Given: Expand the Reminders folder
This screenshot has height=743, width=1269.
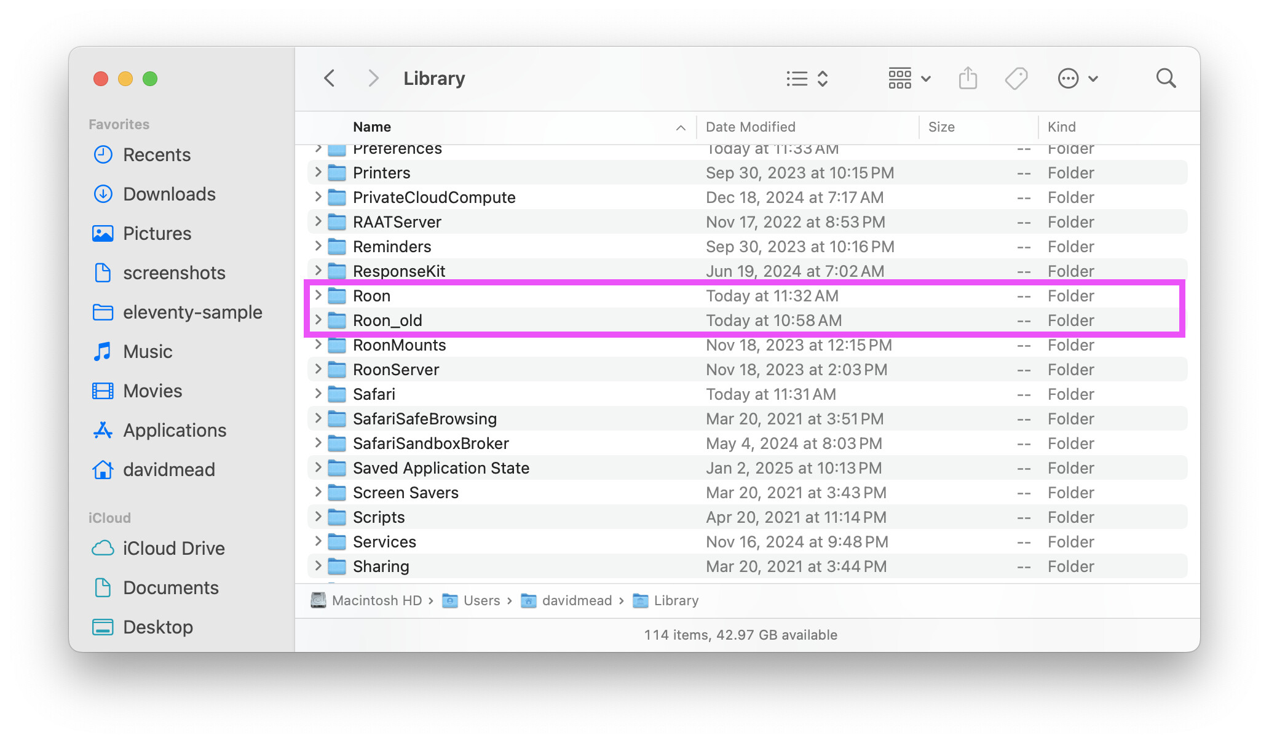Looking at the screenshot, I should (318, 246).
